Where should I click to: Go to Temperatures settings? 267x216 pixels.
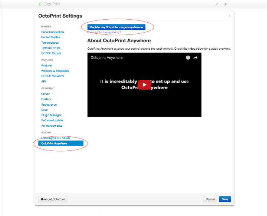50,43
